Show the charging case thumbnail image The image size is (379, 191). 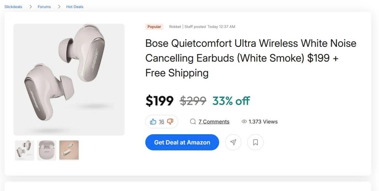coord(47,150)
